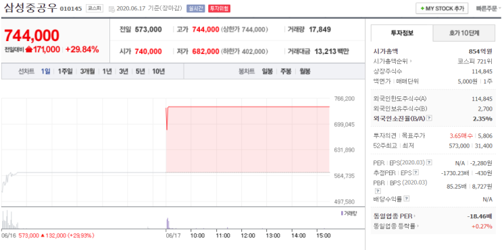Open help icon next to 추정PER EPS

416,173
